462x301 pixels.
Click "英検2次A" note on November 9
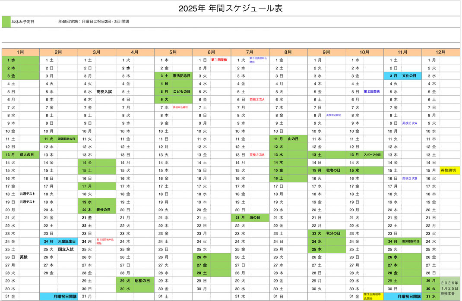pyautogui.click(x=410, y=123)
